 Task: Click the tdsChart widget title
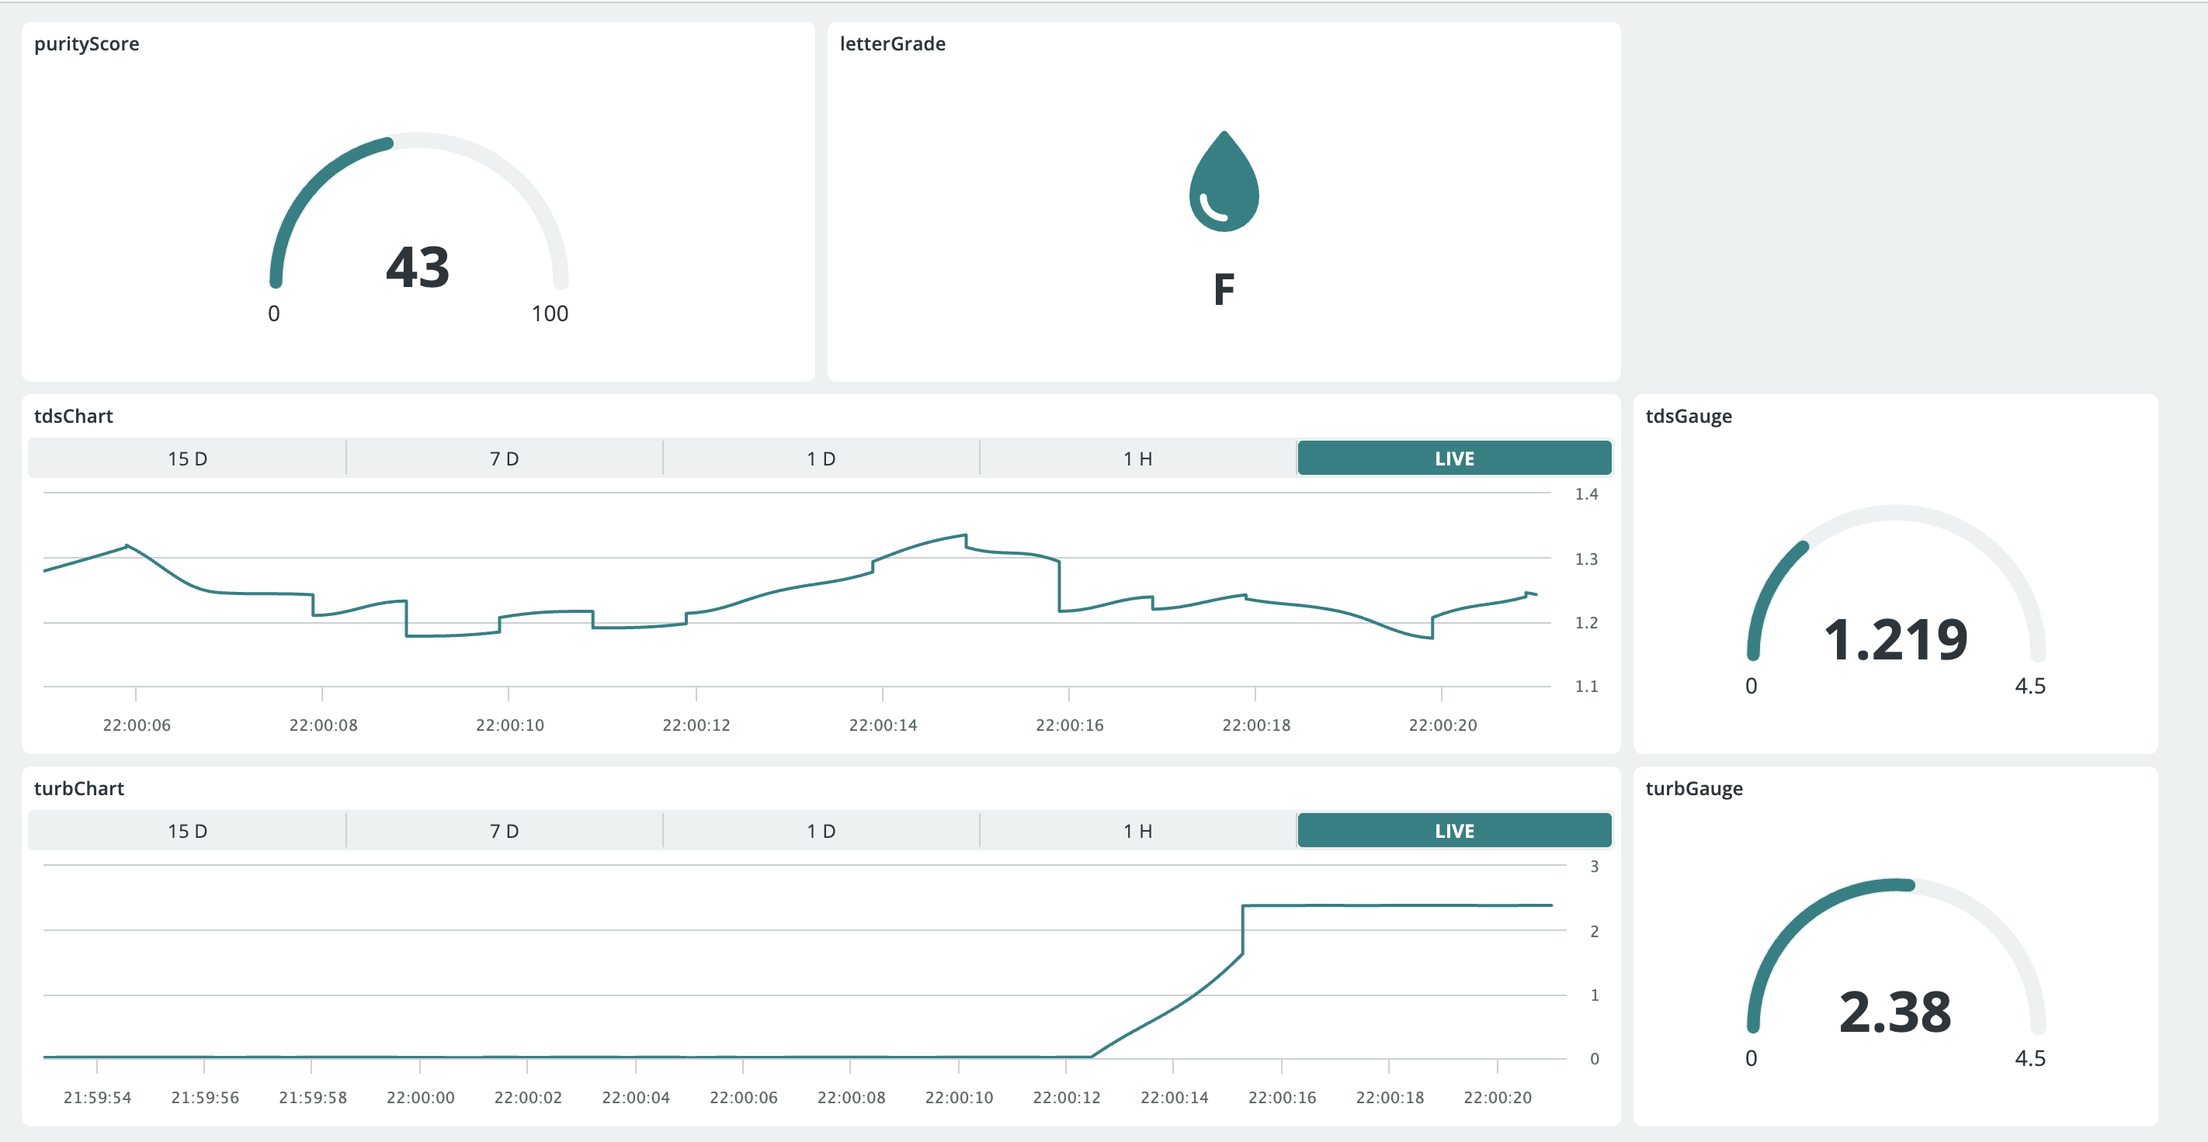click(x=74, y=417)
